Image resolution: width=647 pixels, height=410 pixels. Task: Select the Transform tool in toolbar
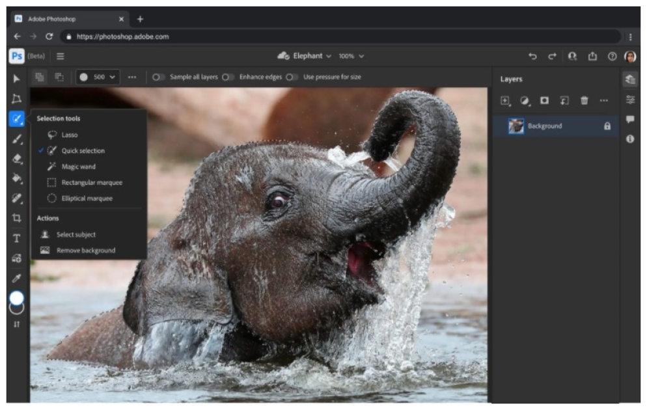click(16, 98)
